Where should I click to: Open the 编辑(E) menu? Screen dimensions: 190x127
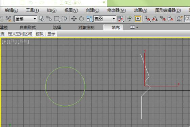(x=12, y=10)
